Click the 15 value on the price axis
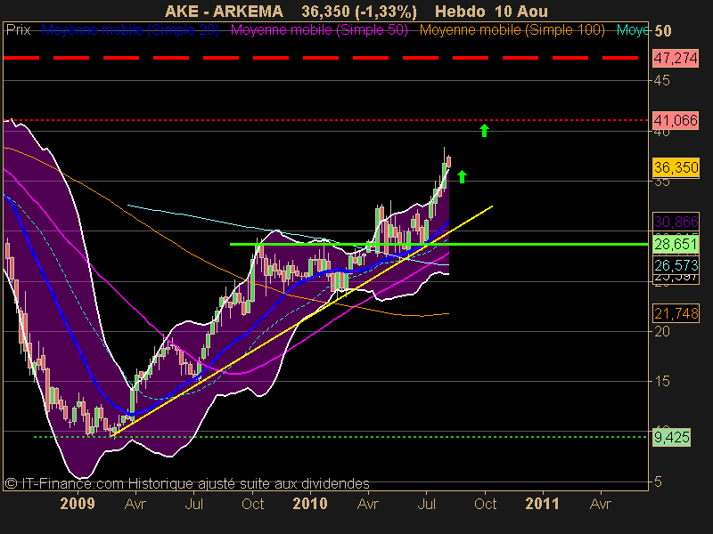The image size is (713, 534). pos(662,382)
